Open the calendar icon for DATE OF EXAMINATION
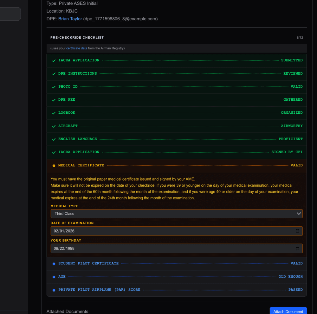This screenshot has height=314, width=317. tap(298, 231)
